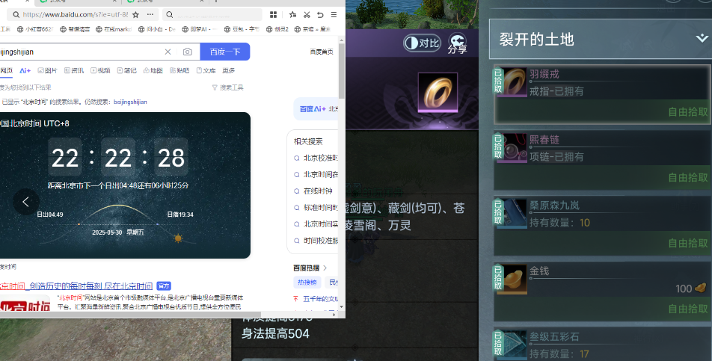Screen dimensions: 712x361
Task: Click the 分享 share icon in game
Action: point(457,44)
